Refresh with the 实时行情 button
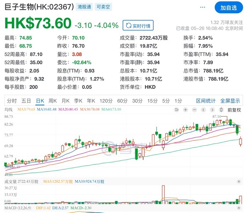 [138, 25]
